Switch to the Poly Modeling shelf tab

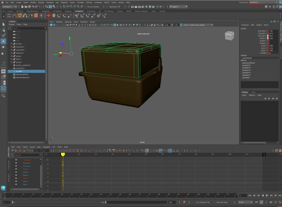point(32,11)
